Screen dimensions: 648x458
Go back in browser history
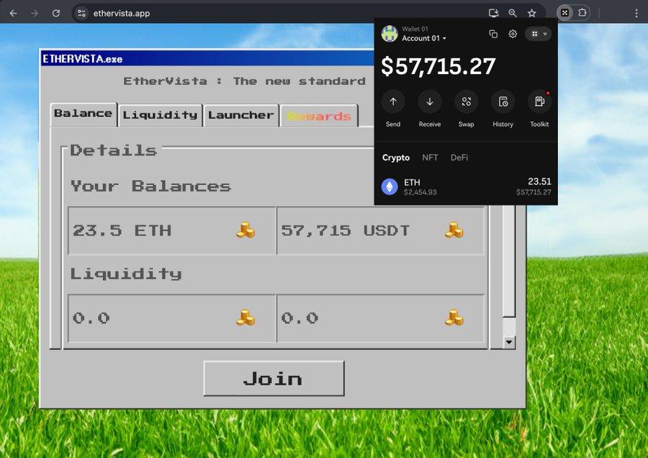[x=13, y=13]
